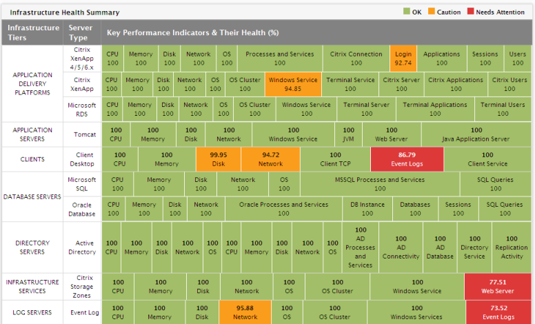Click the Event Log Network 95.88 cell

245,312
